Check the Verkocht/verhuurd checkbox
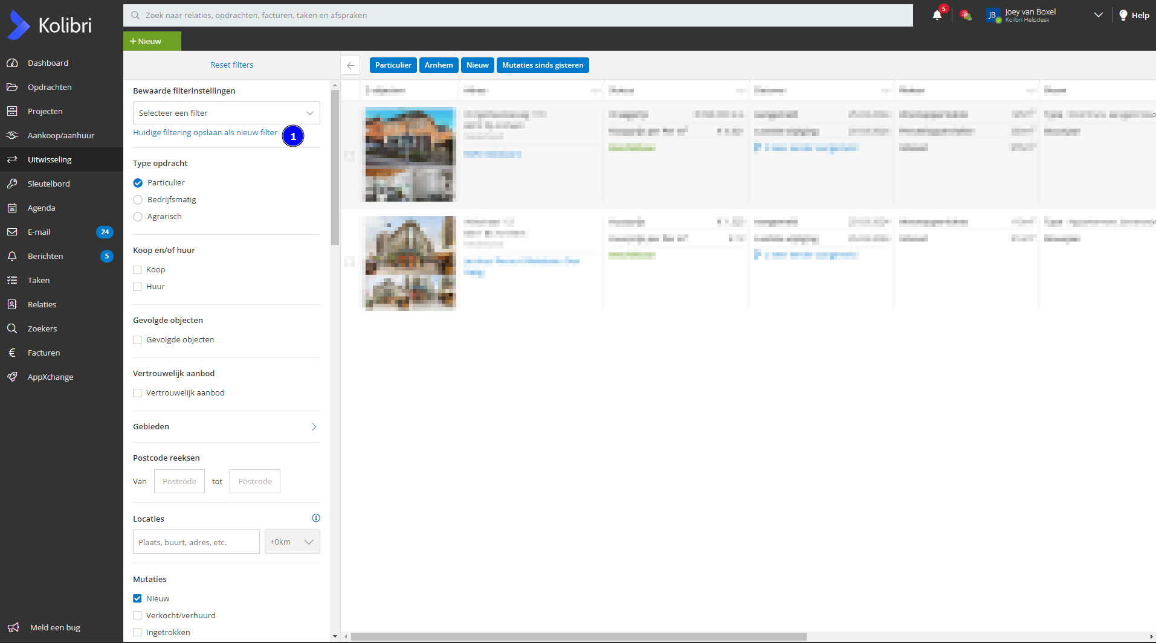This screenshot has height=643, width=1156. point(137,616)
